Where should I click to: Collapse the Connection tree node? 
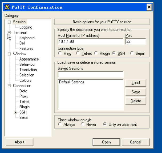point(9,86)
